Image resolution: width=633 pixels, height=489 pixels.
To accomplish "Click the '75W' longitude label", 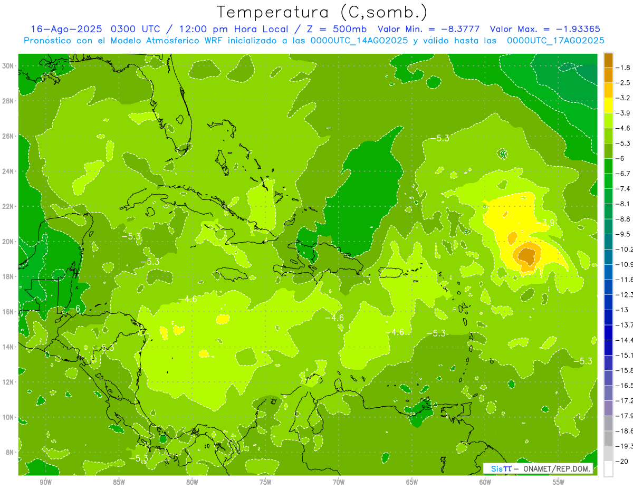I will point(265,483).
